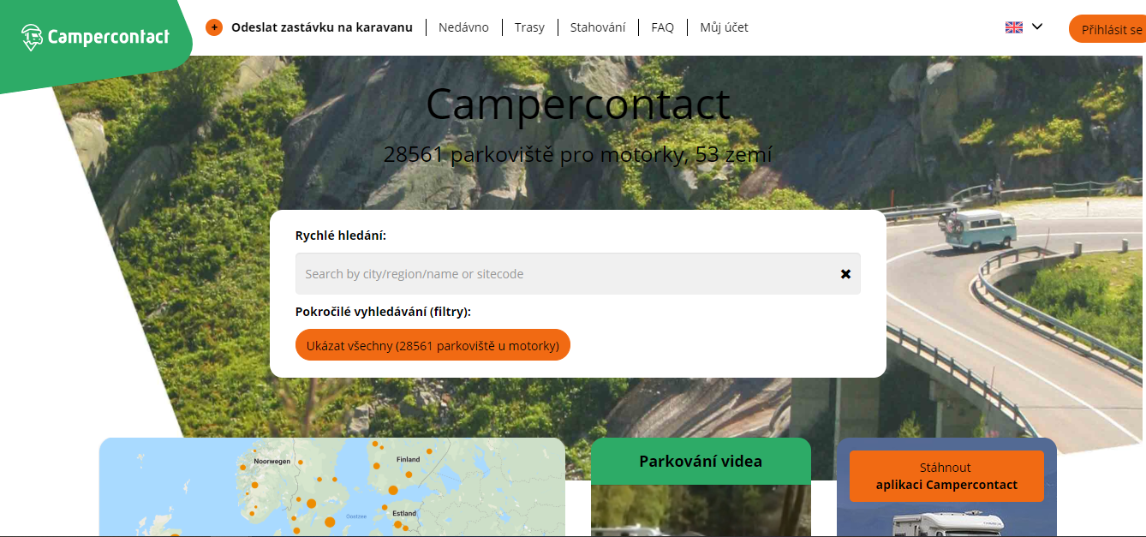Open Můj účet menu
The image size is (1146, 537).
tap(724, 27)
